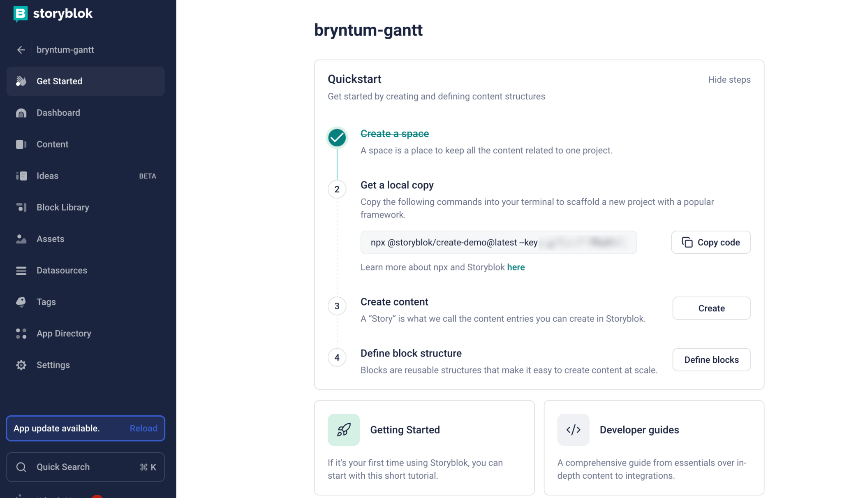Click the App Directory dots icon
Screen dimensions: 842x498
click(21, 334)
